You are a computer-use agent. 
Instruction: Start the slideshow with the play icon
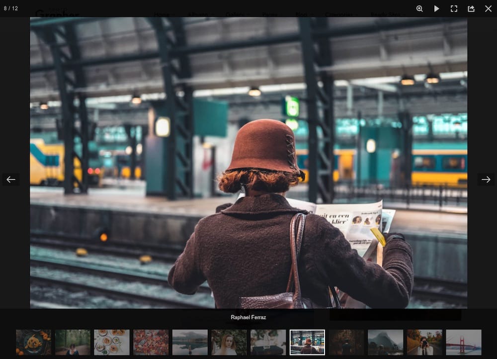coord(436,8)
